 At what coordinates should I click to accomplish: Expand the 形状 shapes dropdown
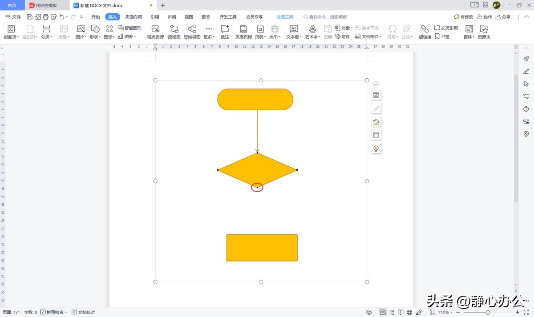[x=95, y=32]
